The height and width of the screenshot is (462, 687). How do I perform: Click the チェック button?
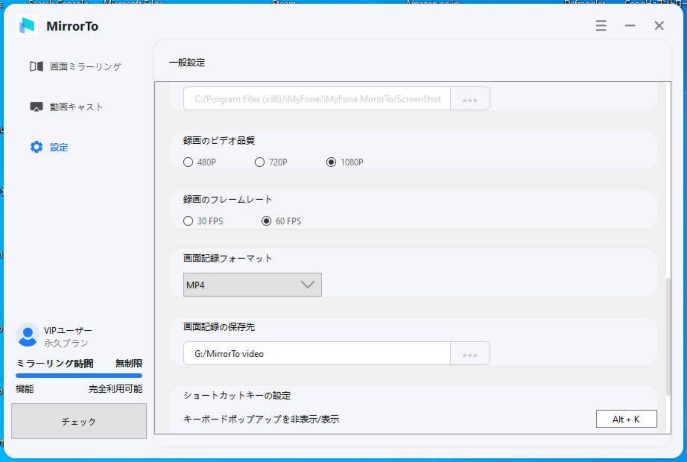(x=79, y=421)
